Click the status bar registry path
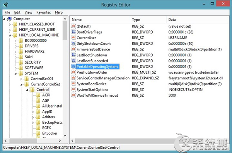The image size is (232, 153). pyautogui.click(x=61, y=148)
